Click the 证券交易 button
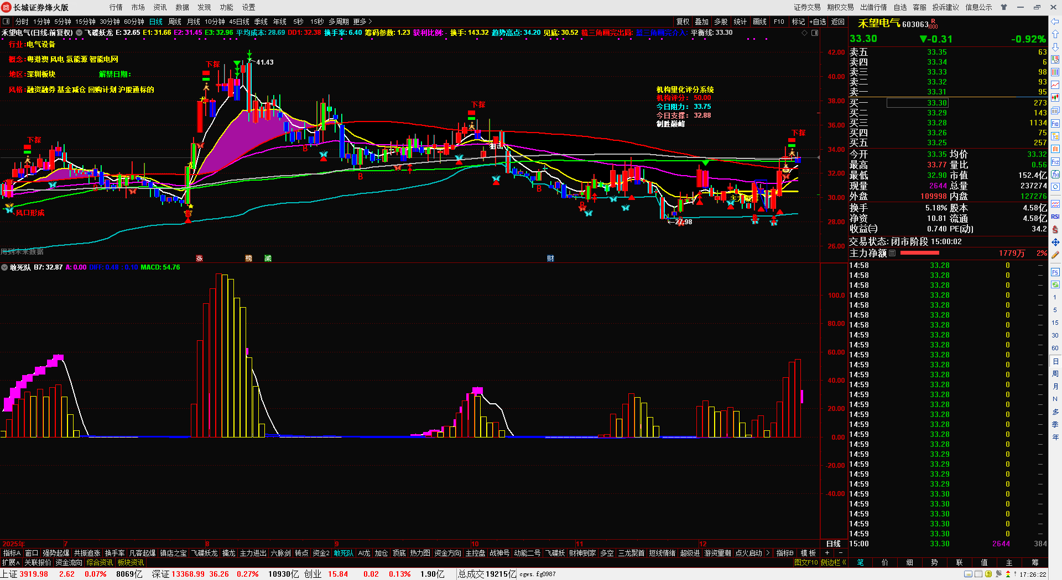 tap(808, 7)
